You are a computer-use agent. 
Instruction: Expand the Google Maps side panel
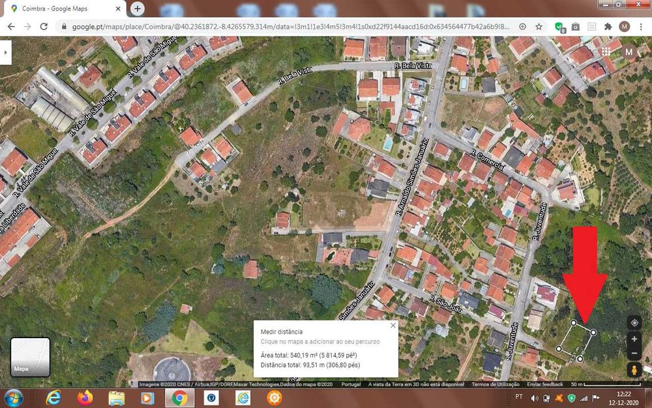pos(5,52)
